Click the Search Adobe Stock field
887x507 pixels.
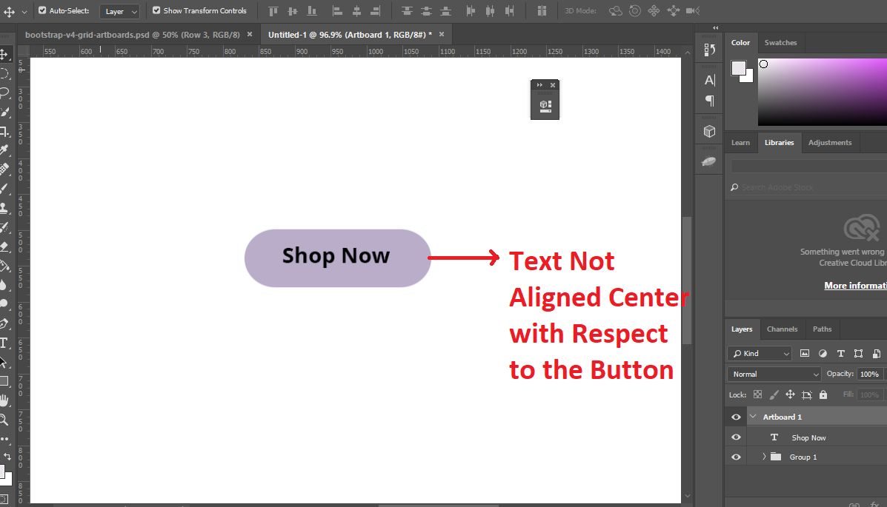pos(809,187)
